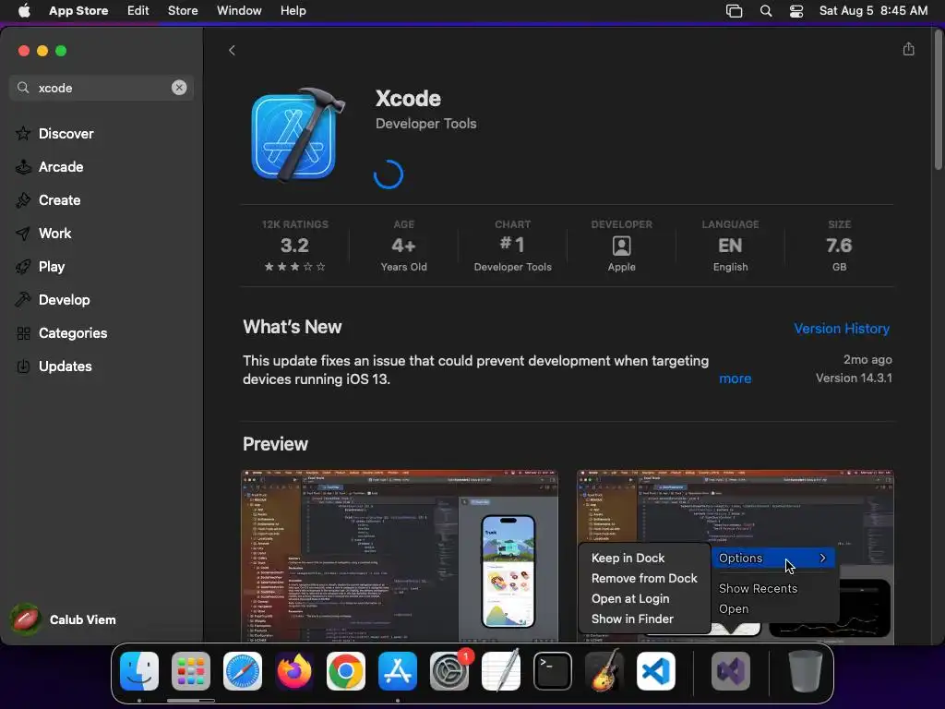Image resolution: width=945 pixels, height=709 pixels.
Task: Go back with the back chevron
Action: point(232,50)
